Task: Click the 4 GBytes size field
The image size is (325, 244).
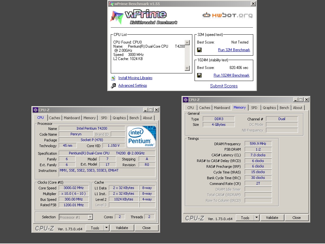Action: [x=219, y=125]
